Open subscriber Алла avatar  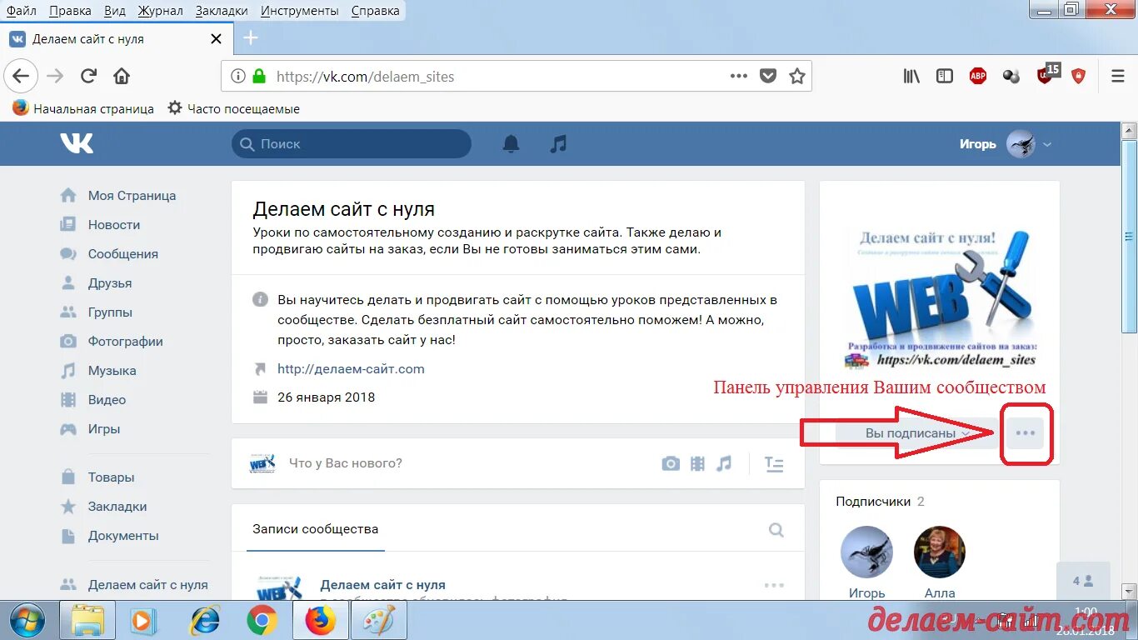(x=940, y=552)
